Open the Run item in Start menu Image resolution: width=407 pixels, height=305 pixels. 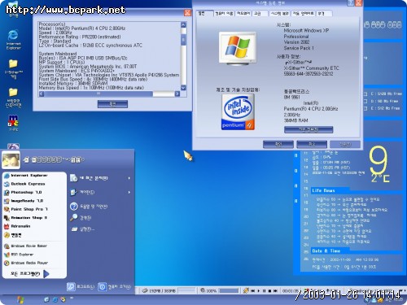click(x=83, y=229)
